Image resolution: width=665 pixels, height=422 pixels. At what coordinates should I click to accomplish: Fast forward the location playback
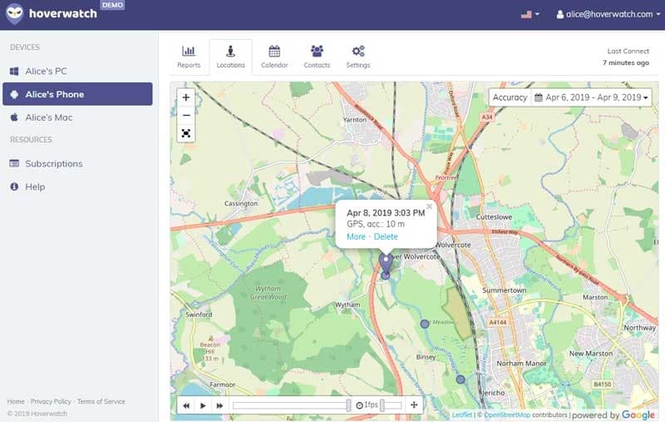click(219, 405)
